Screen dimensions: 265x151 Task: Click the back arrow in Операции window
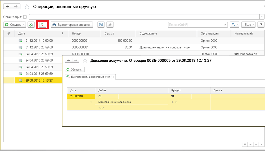pos(8,6)
